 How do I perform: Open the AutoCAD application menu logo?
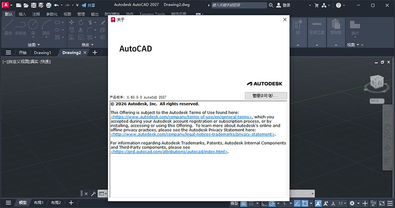tap(6, 5)
